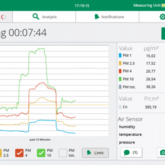Click the green button beside the timer

coord(163,33)
